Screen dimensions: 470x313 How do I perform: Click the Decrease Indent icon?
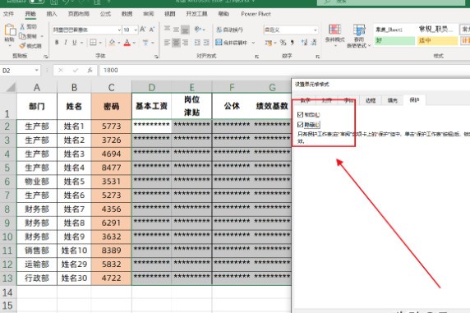click(x=197, y=43)
